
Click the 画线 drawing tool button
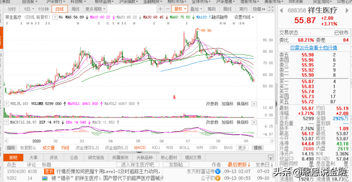pyautogui.click(x=227, y=9)
